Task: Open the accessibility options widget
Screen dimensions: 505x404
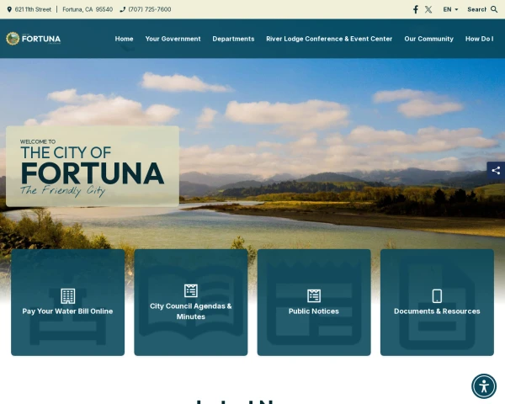Action: [484, 386]
